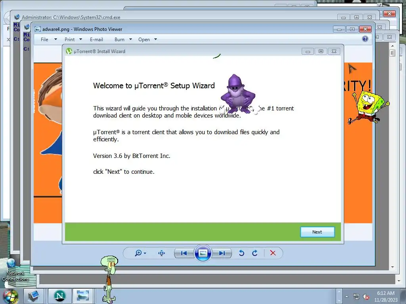Open the Network Connections desktop icon
406x304 pixels.
[x=15, y=270]
